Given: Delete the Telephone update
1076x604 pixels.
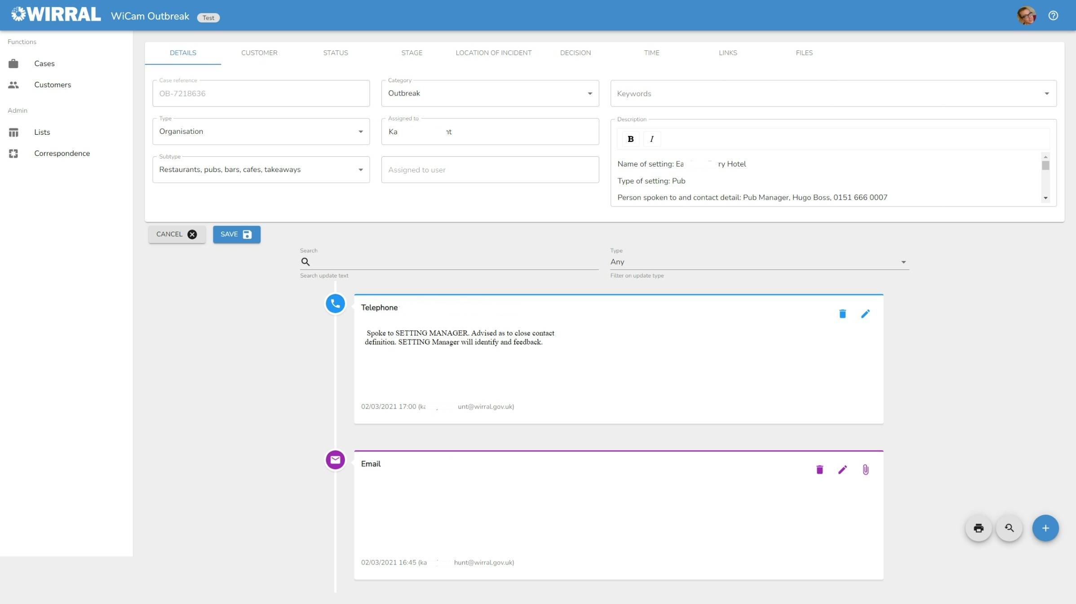Looking at the screenshot, I should pyautogui.click(x=842, y=313).
